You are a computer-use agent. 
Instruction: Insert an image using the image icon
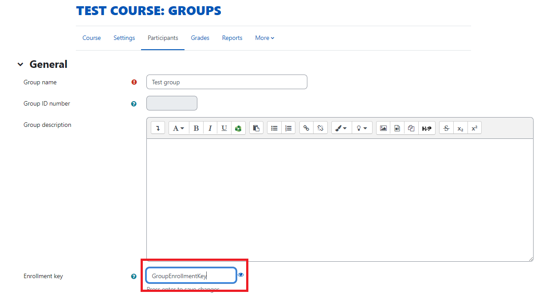pos(383,128)
